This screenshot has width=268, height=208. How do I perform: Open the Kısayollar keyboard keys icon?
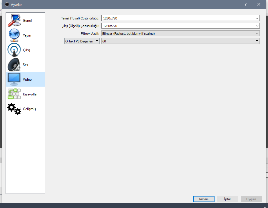click(14, 94)
